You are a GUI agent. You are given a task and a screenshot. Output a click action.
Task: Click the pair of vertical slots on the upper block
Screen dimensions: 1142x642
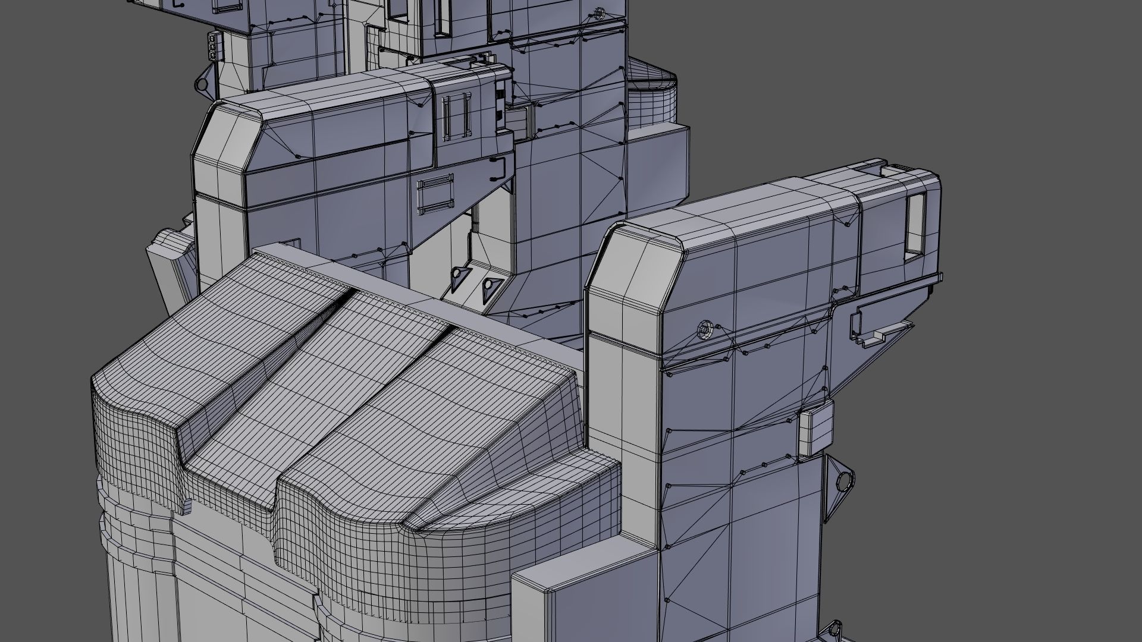[x=457, y=116]
